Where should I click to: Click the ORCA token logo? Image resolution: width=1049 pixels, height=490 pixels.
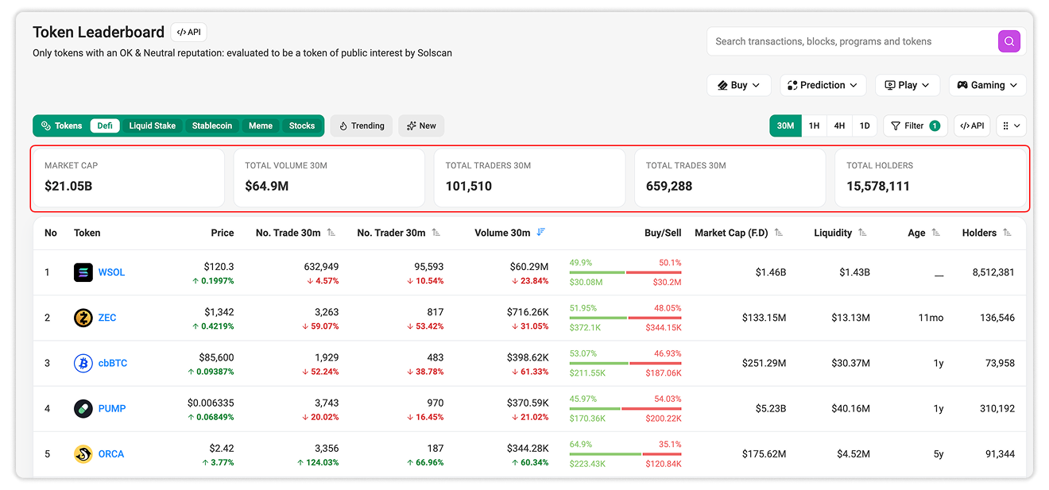[83, 453]
